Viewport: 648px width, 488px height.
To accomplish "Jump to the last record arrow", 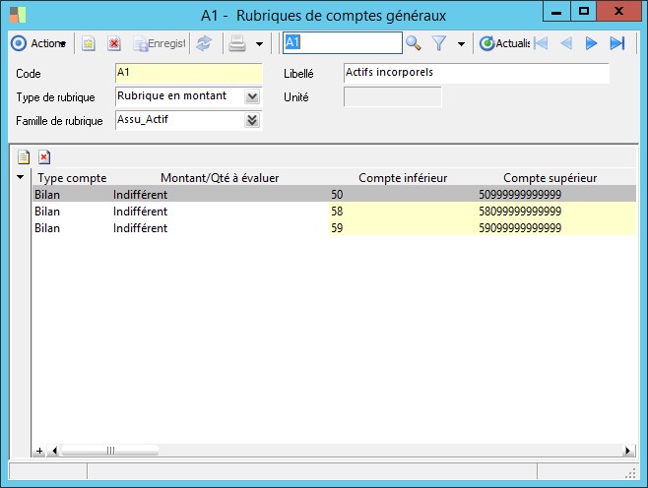I will (617, 43).
